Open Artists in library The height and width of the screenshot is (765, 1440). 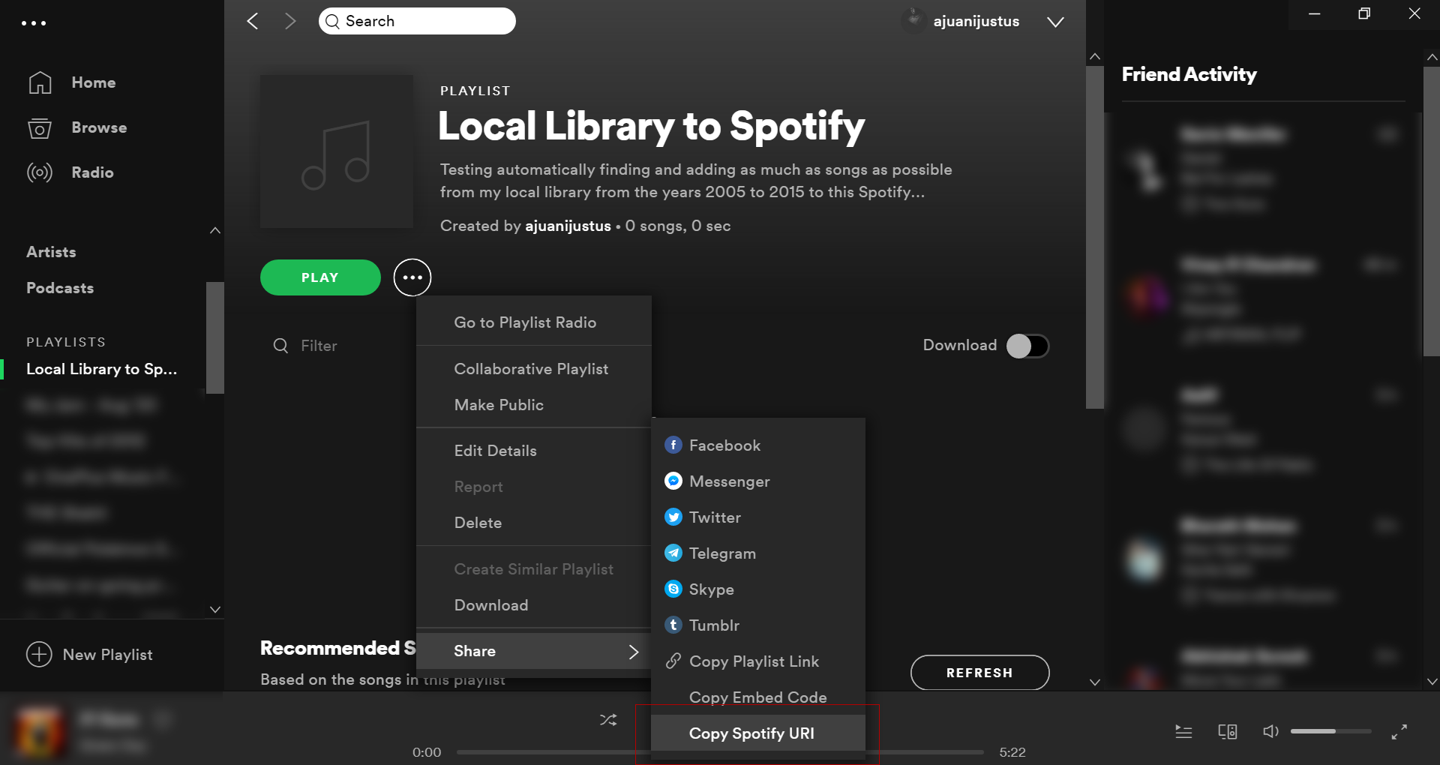coord(51,252)
